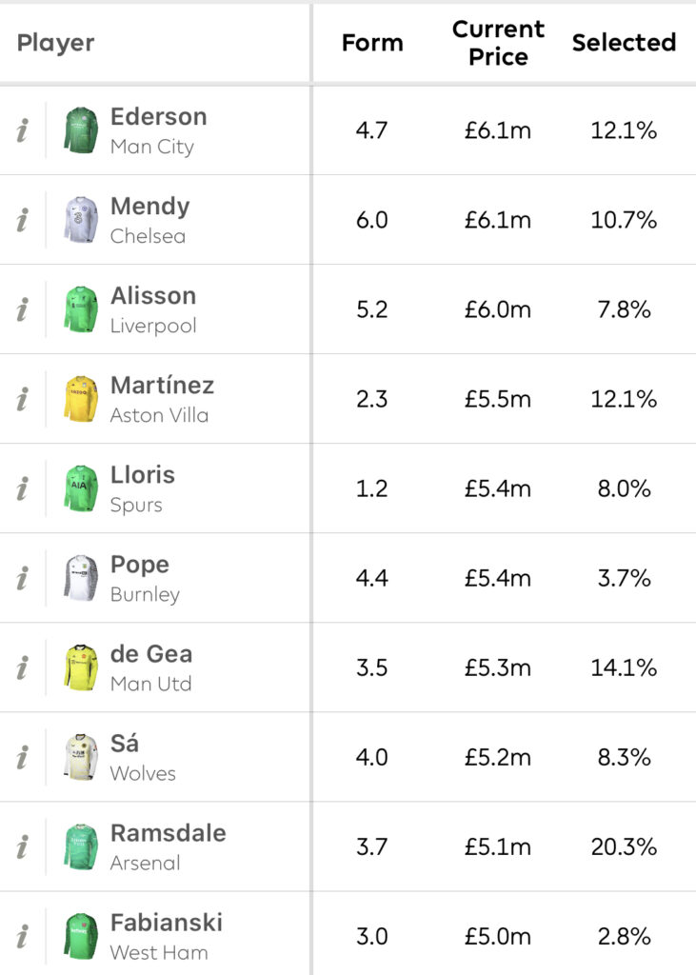Open info icon for Mendy
This screenshot has width=696, height=975.
click(23, 220)
